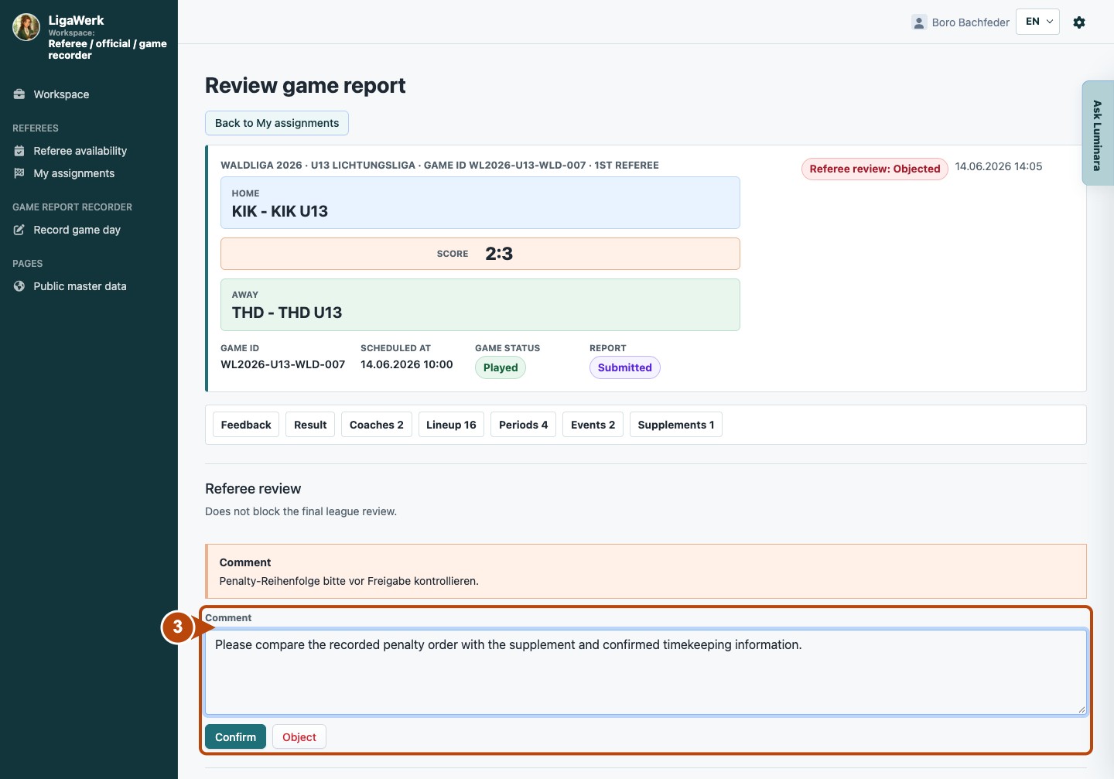Click the Submitted report badge

tap(625, 367)
